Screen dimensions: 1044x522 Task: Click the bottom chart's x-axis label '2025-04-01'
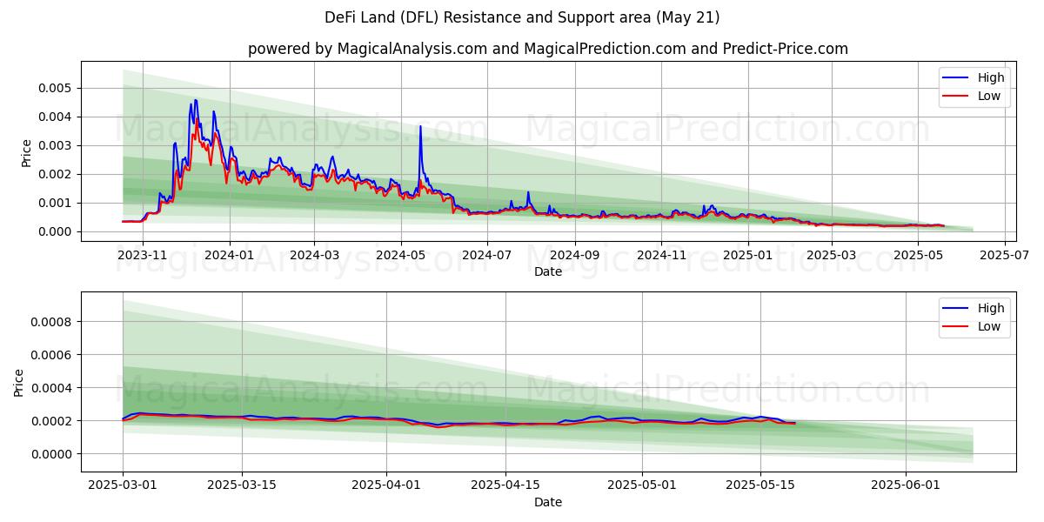(x=386, y=485)
